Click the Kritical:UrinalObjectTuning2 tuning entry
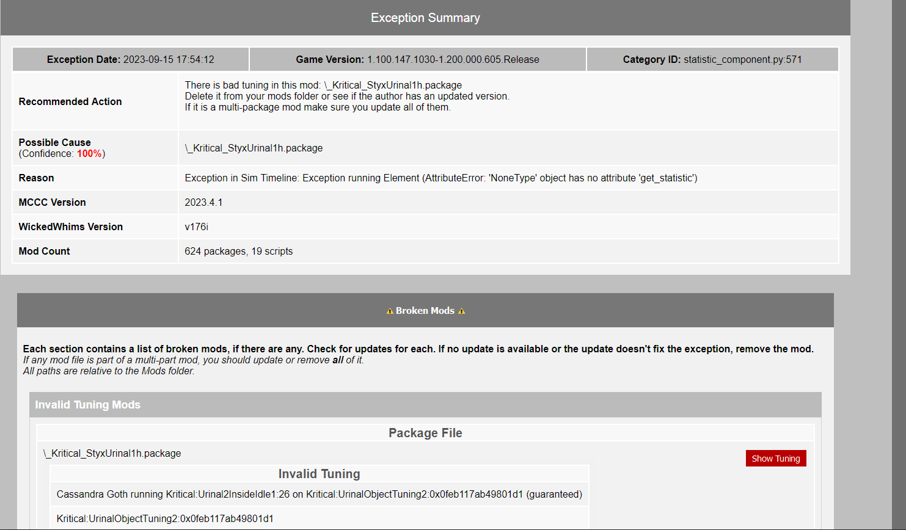This screenshot has width=906, height=530. 165,518
